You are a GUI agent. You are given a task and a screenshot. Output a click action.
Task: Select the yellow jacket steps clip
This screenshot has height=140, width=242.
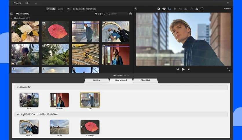pos(85,54)
